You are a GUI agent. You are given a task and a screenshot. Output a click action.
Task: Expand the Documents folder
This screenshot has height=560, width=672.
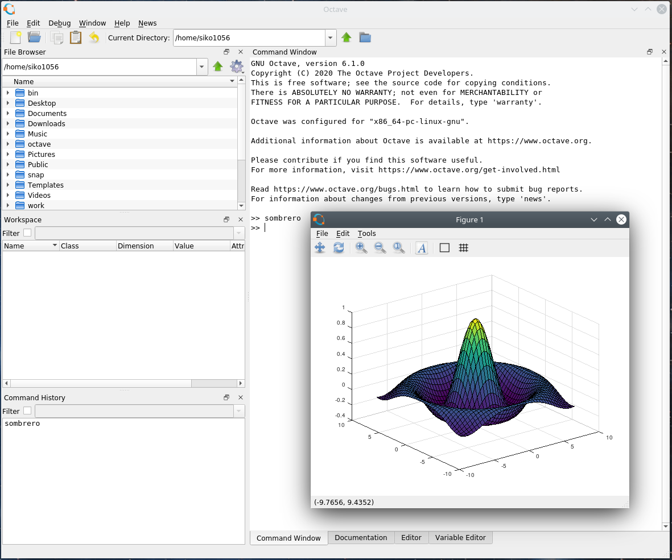pyautogui.click(x=8, y=113)
